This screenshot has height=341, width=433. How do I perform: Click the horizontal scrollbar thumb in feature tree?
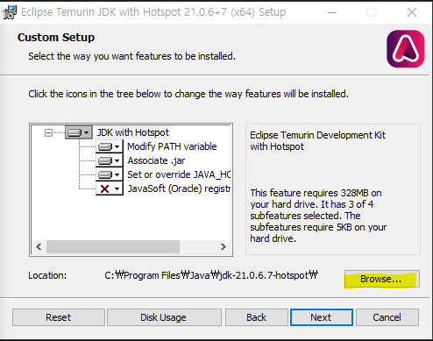tap(113, 247)
